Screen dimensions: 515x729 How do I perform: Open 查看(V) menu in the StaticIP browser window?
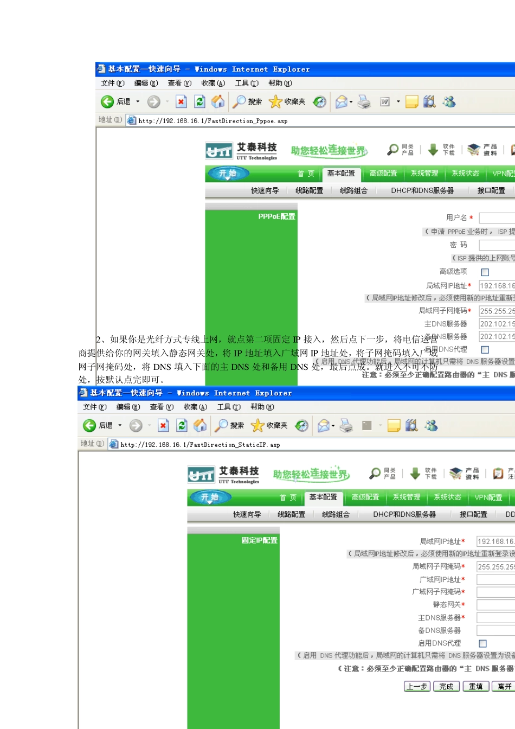(162, 407)
